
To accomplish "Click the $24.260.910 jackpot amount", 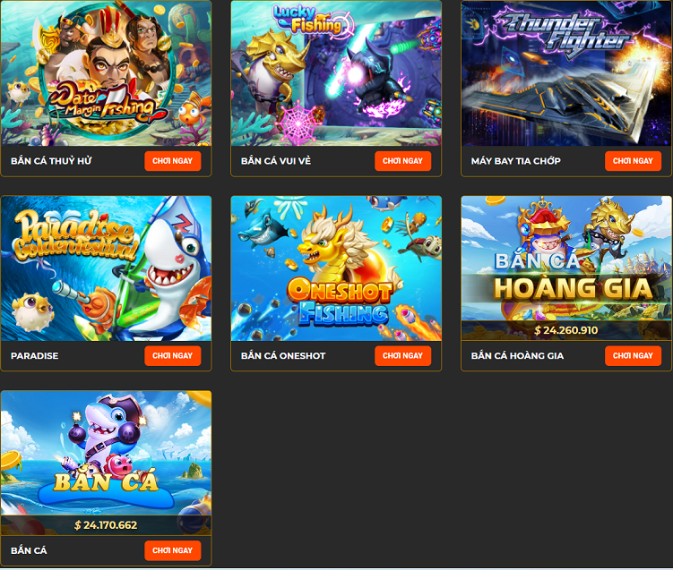I will (x=566, y=330).
